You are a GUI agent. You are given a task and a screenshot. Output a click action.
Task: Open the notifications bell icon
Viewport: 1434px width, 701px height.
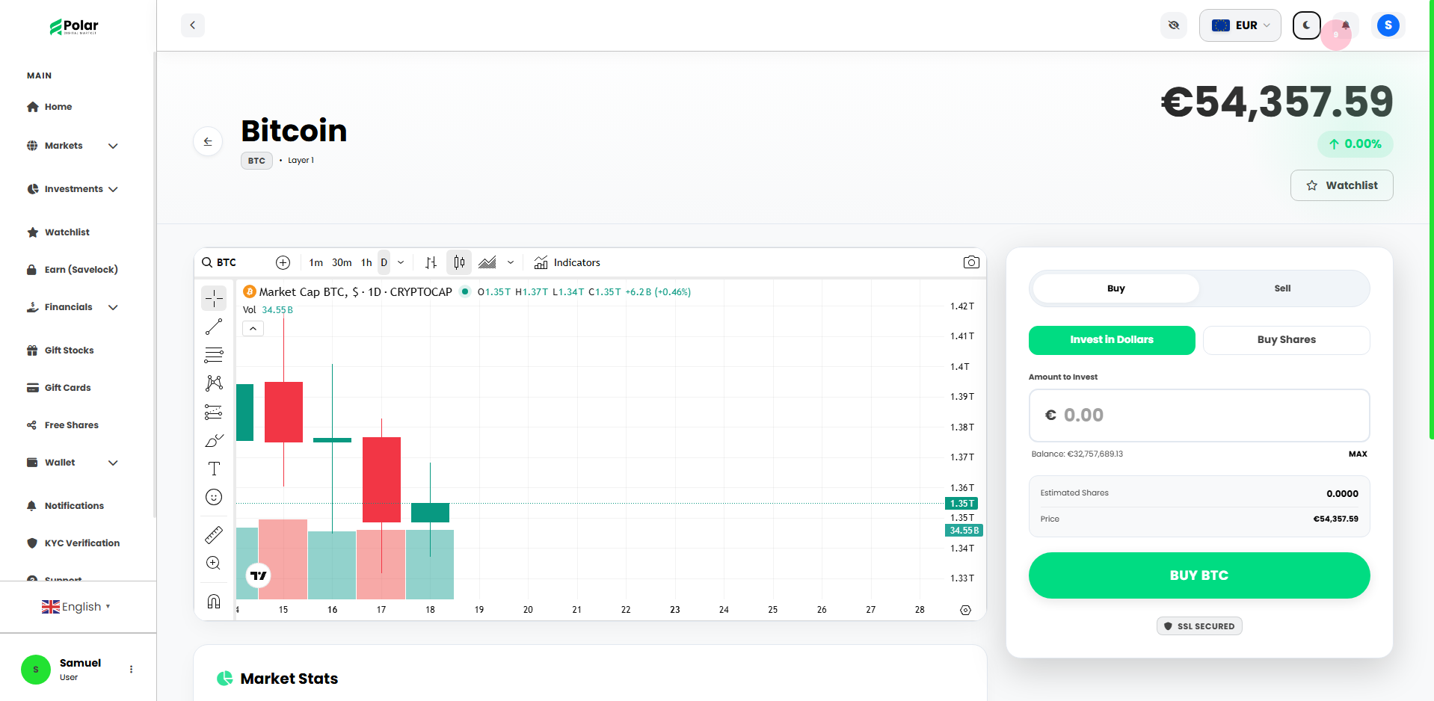(1346, 25)
